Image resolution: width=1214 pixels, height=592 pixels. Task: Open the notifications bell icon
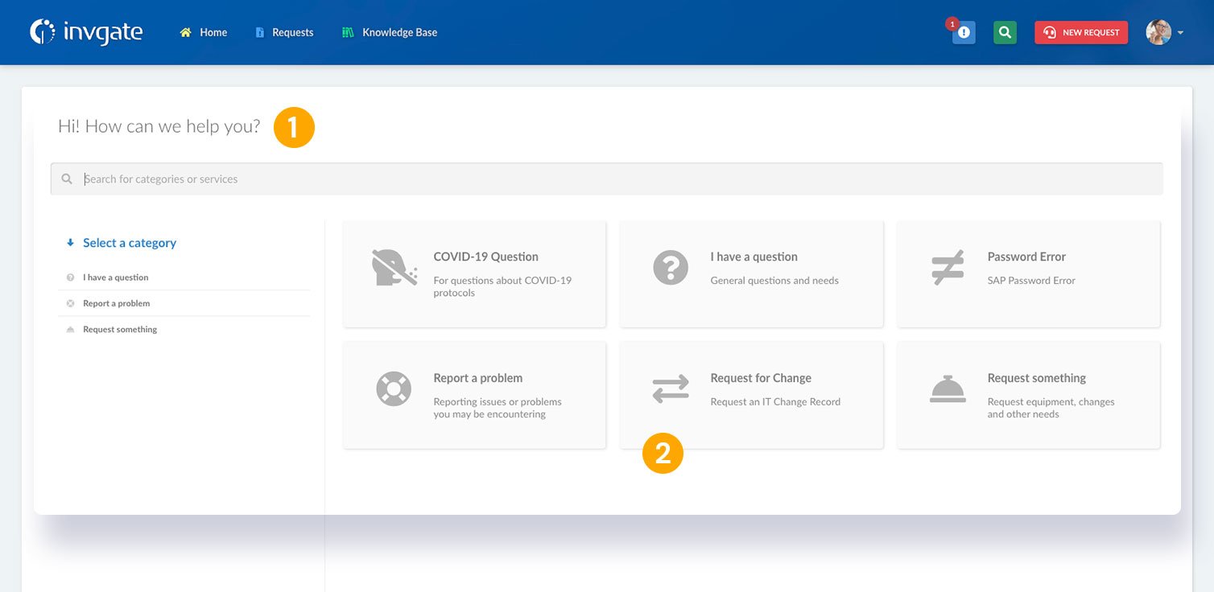963,33
